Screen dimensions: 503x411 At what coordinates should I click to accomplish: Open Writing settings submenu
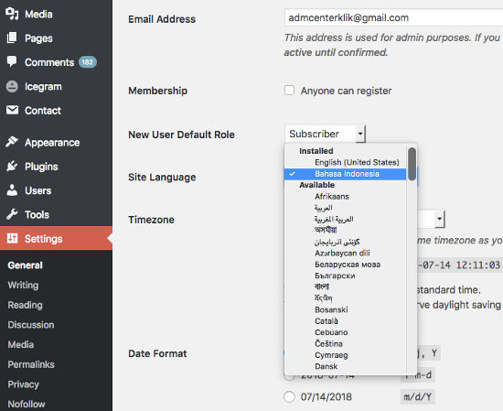[x=23, y=285]
